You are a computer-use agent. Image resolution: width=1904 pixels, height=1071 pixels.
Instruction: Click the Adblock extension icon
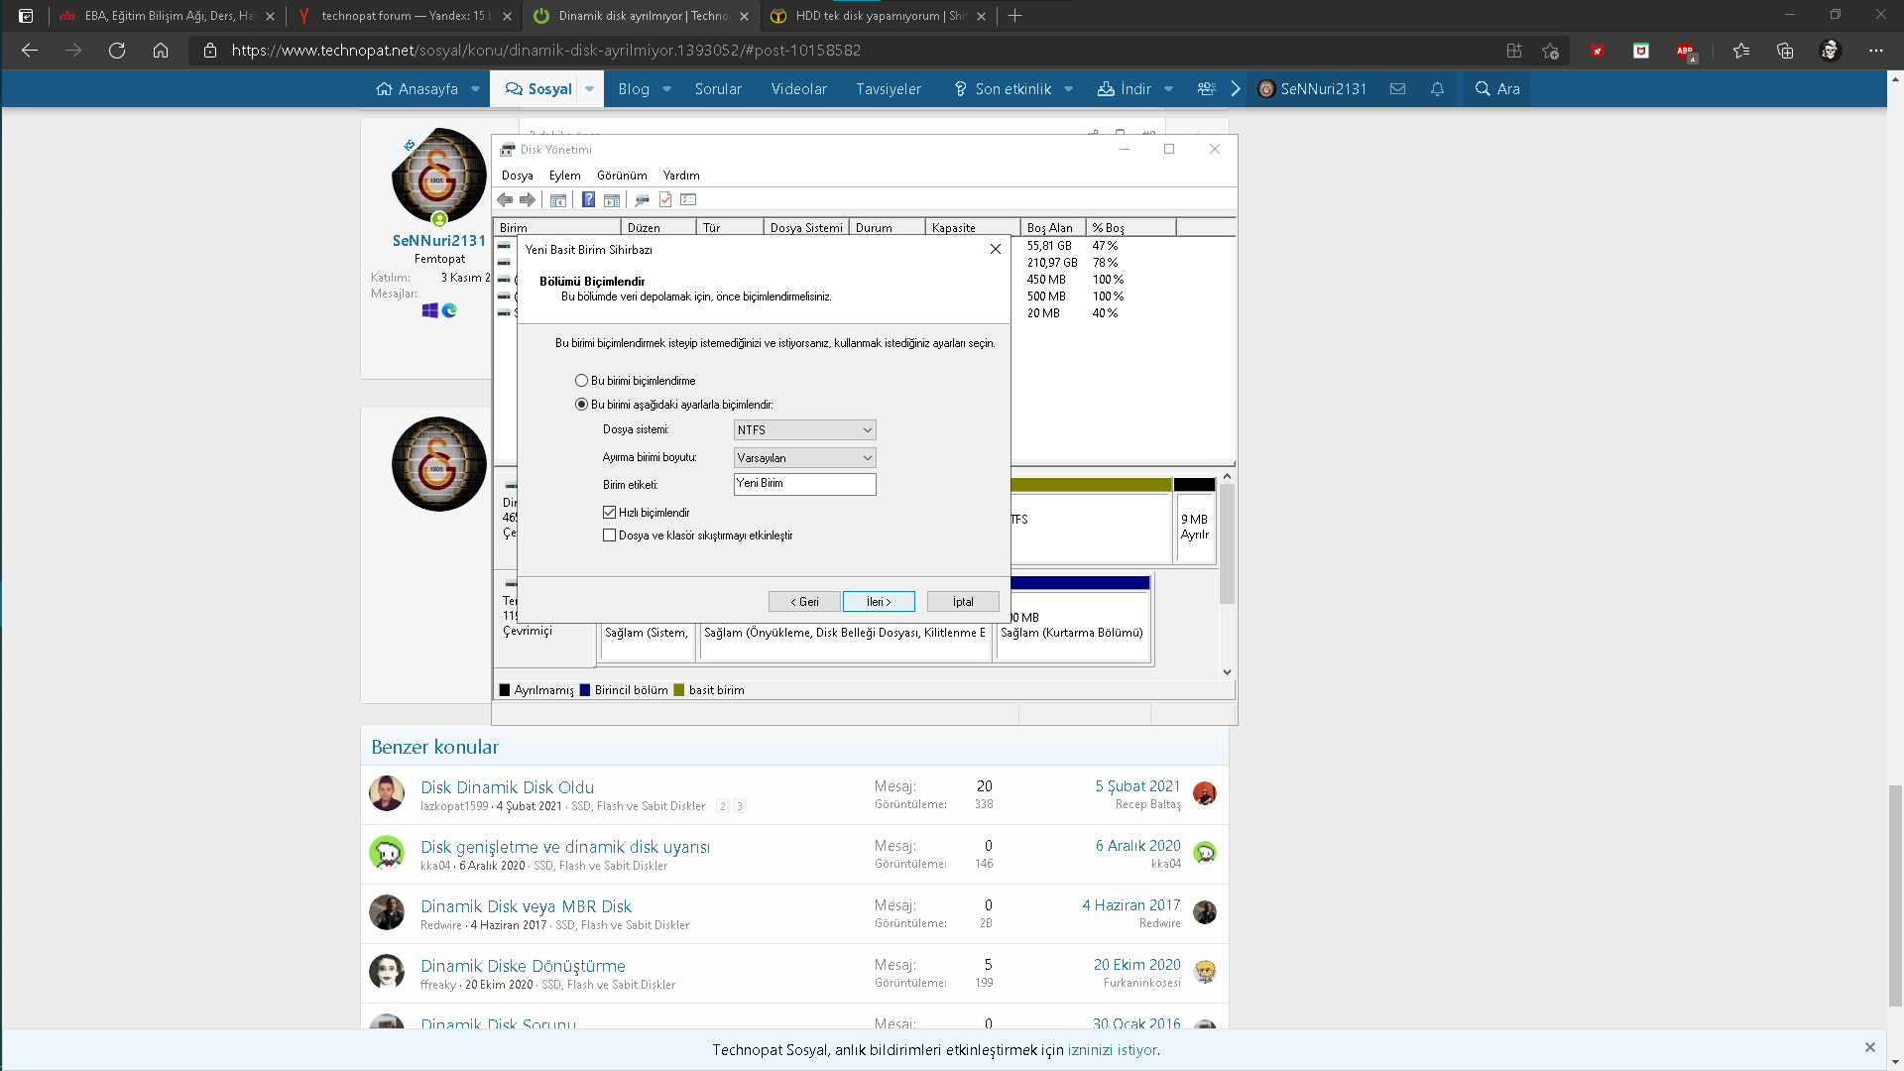[x=1685, y=51]
